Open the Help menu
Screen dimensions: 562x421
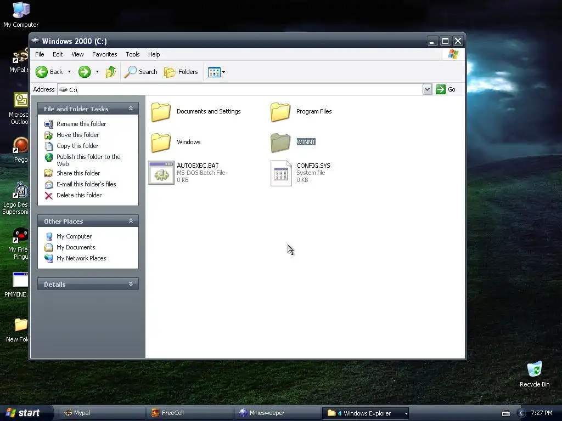pos(154,54)
